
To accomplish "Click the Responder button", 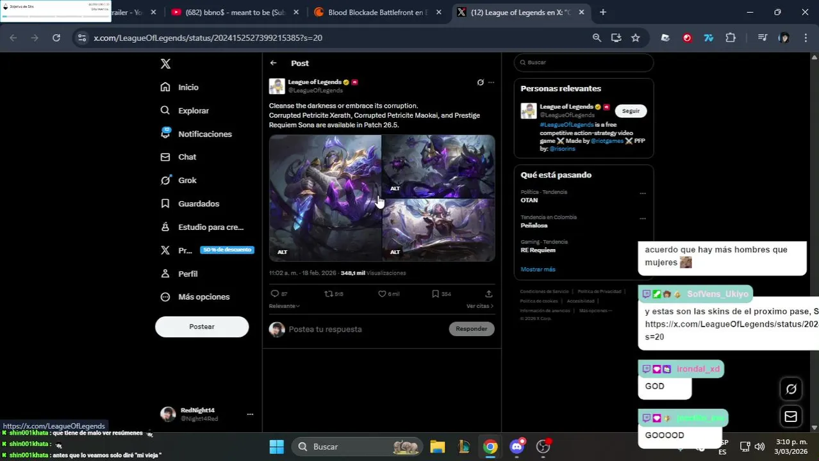I will point(472,328).
